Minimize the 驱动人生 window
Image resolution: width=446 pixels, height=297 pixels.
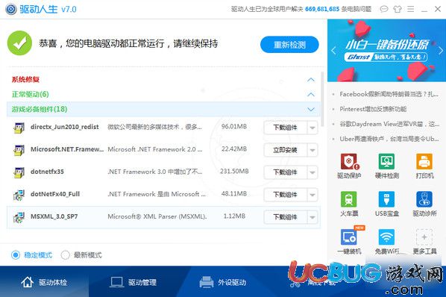click(x=424, y=10)
